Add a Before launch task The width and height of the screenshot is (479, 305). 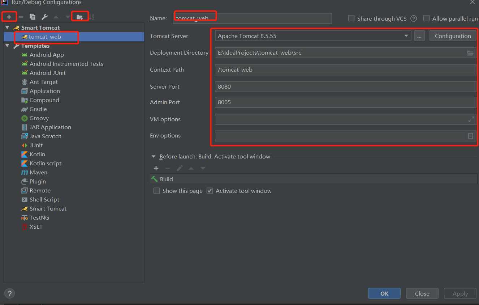156,168
